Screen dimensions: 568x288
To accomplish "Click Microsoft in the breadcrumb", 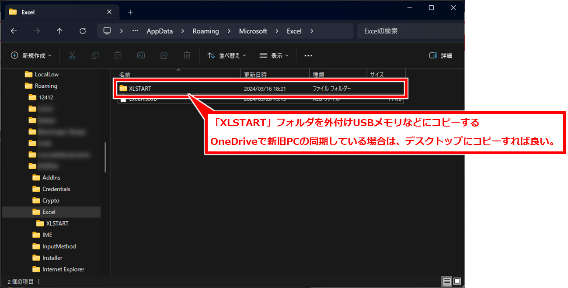I will click(x=253, y=31).
